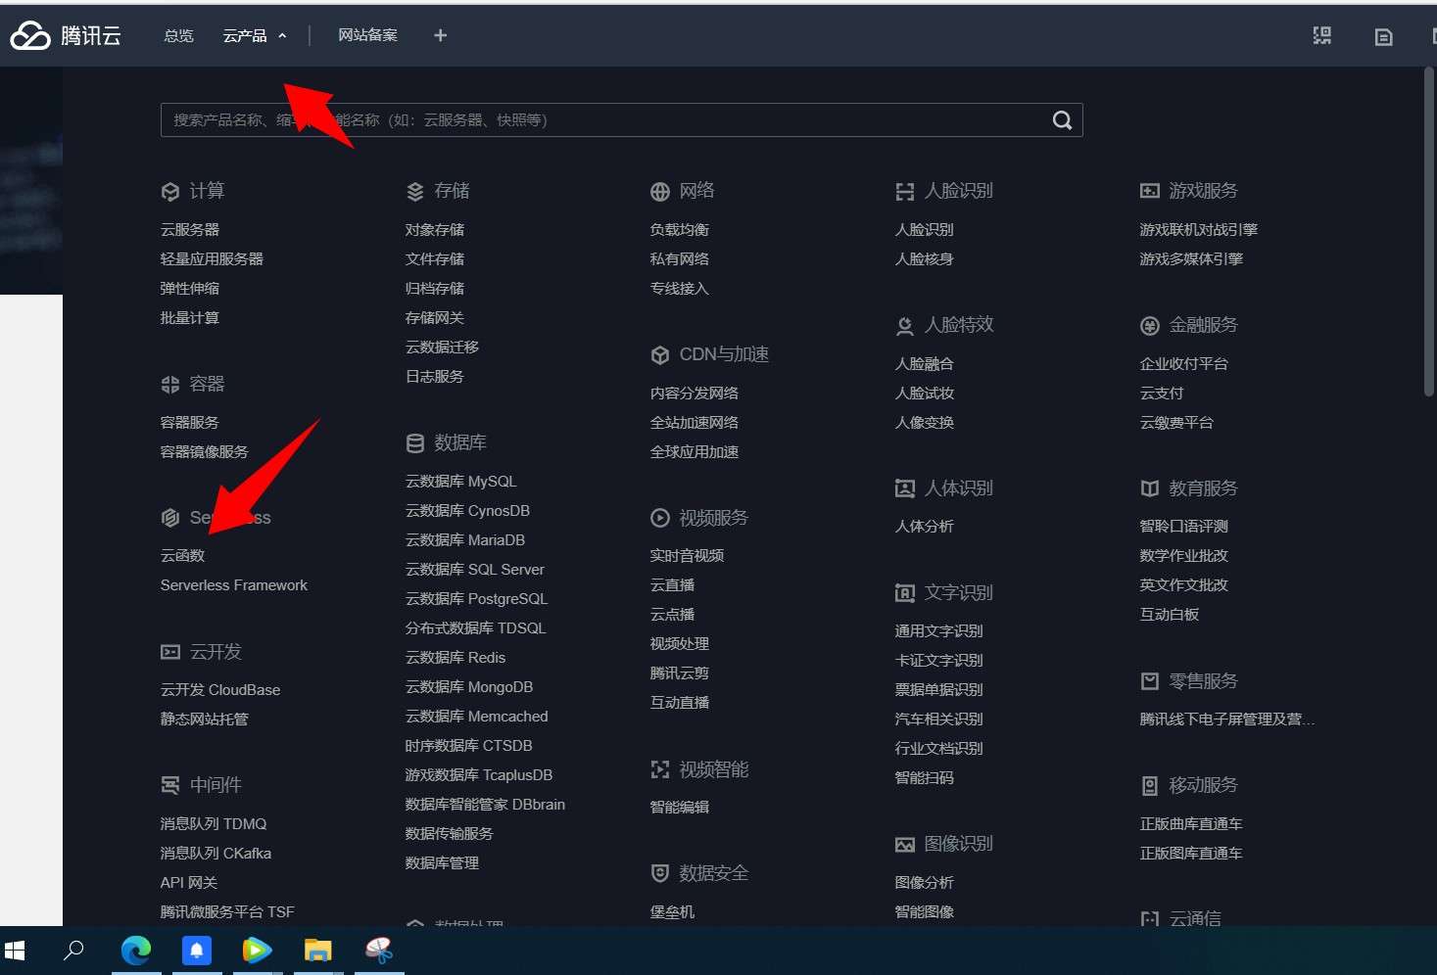
Task: Click the 游戏服务 category icon
Action: [1150, 191]
